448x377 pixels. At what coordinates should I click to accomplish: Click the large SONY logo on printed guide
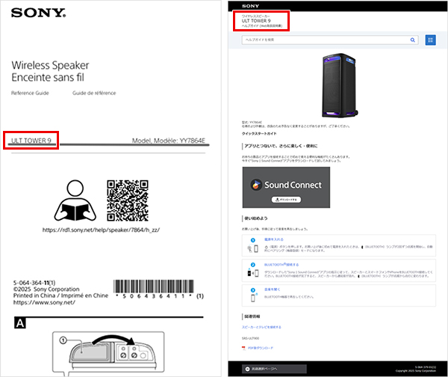tap(39, 13)
